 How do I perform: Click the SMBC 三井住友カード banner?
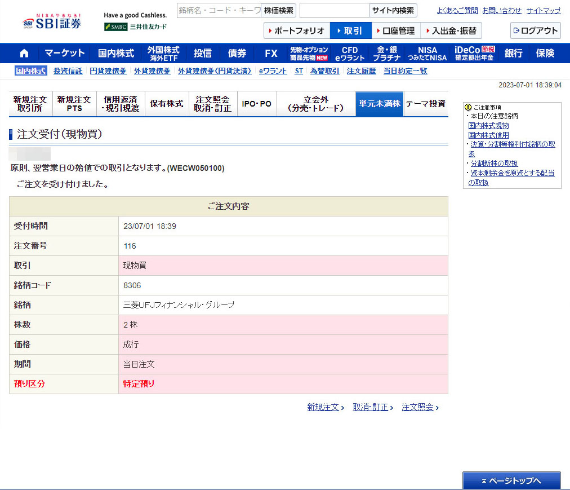coord(135,27)
